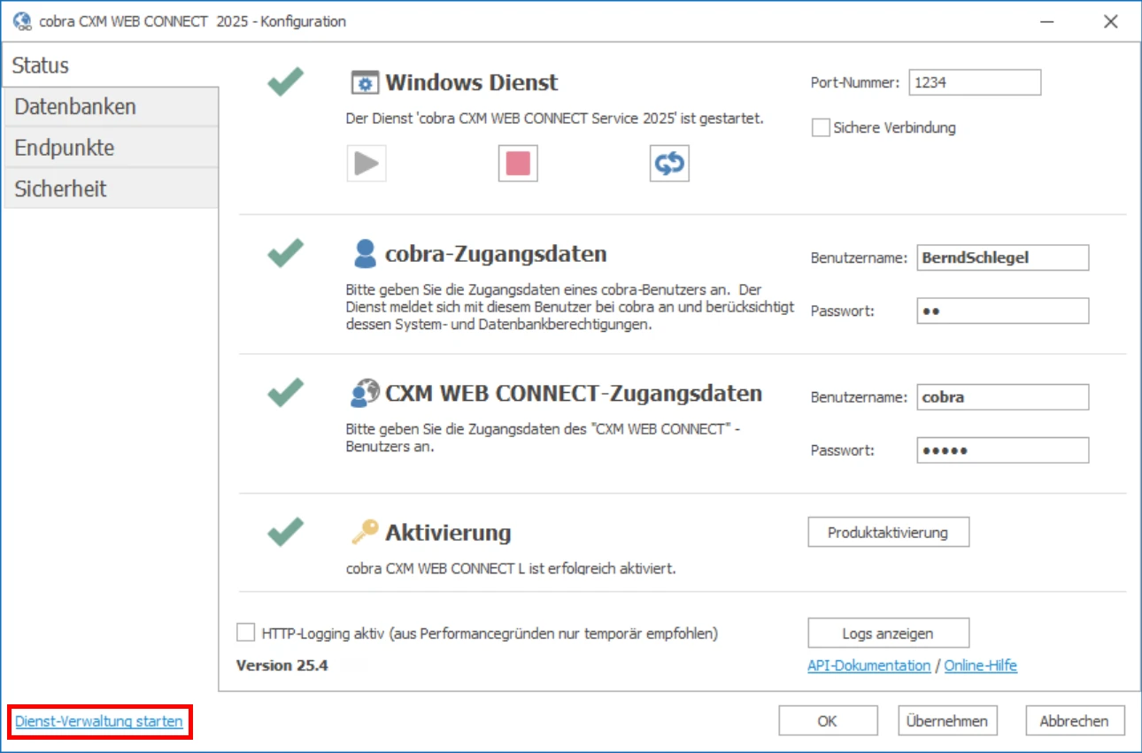This screenshot has height=753, width=1142.
Task: Click the cobra-Zugangsdaten user icon
Action: [364, 254]
